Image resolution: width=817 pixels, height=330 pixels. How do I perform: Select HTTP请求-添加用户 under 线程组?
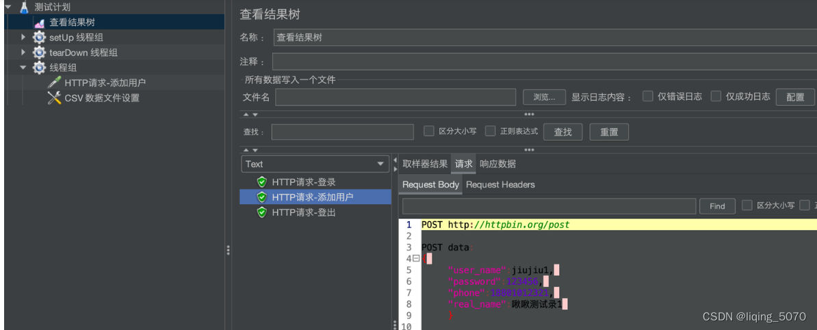pos(105,83)
